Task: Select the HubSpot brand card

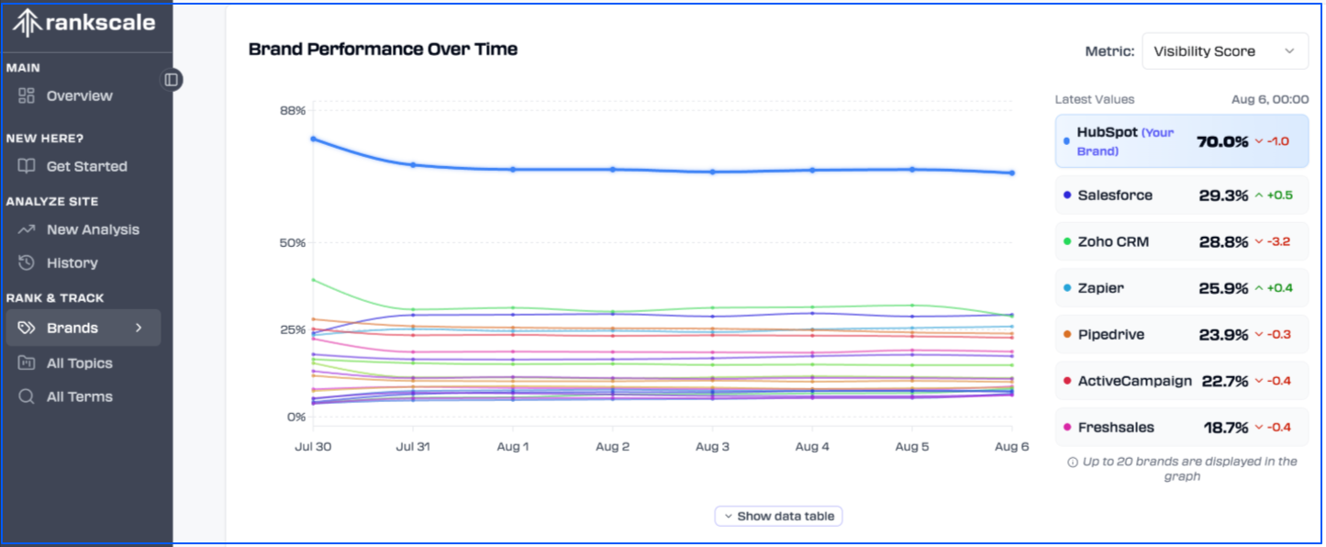Action: point(1182,141)
